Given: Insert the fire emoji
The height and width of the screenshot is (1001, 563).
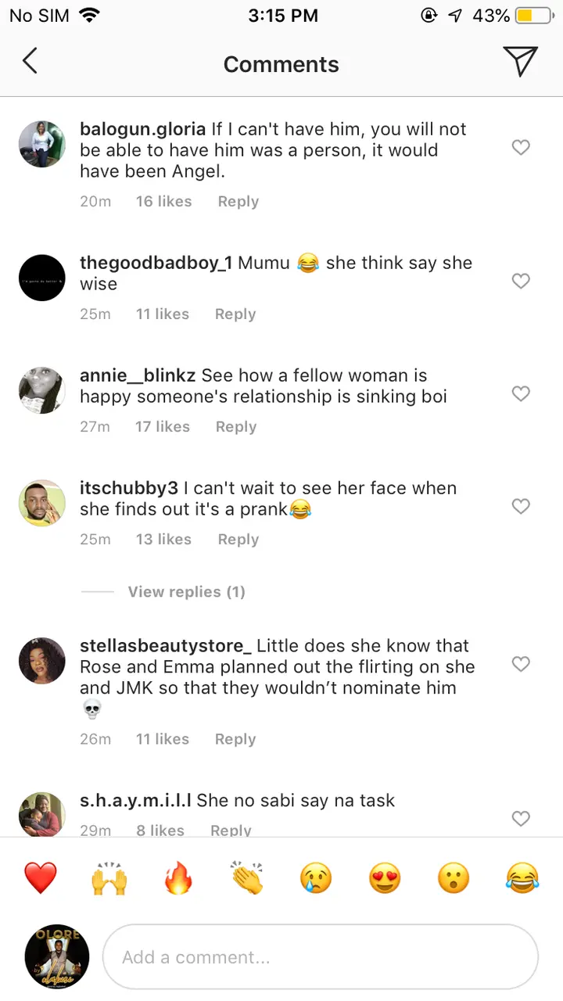Looking at the screenshot, I should tap(178, 878).
